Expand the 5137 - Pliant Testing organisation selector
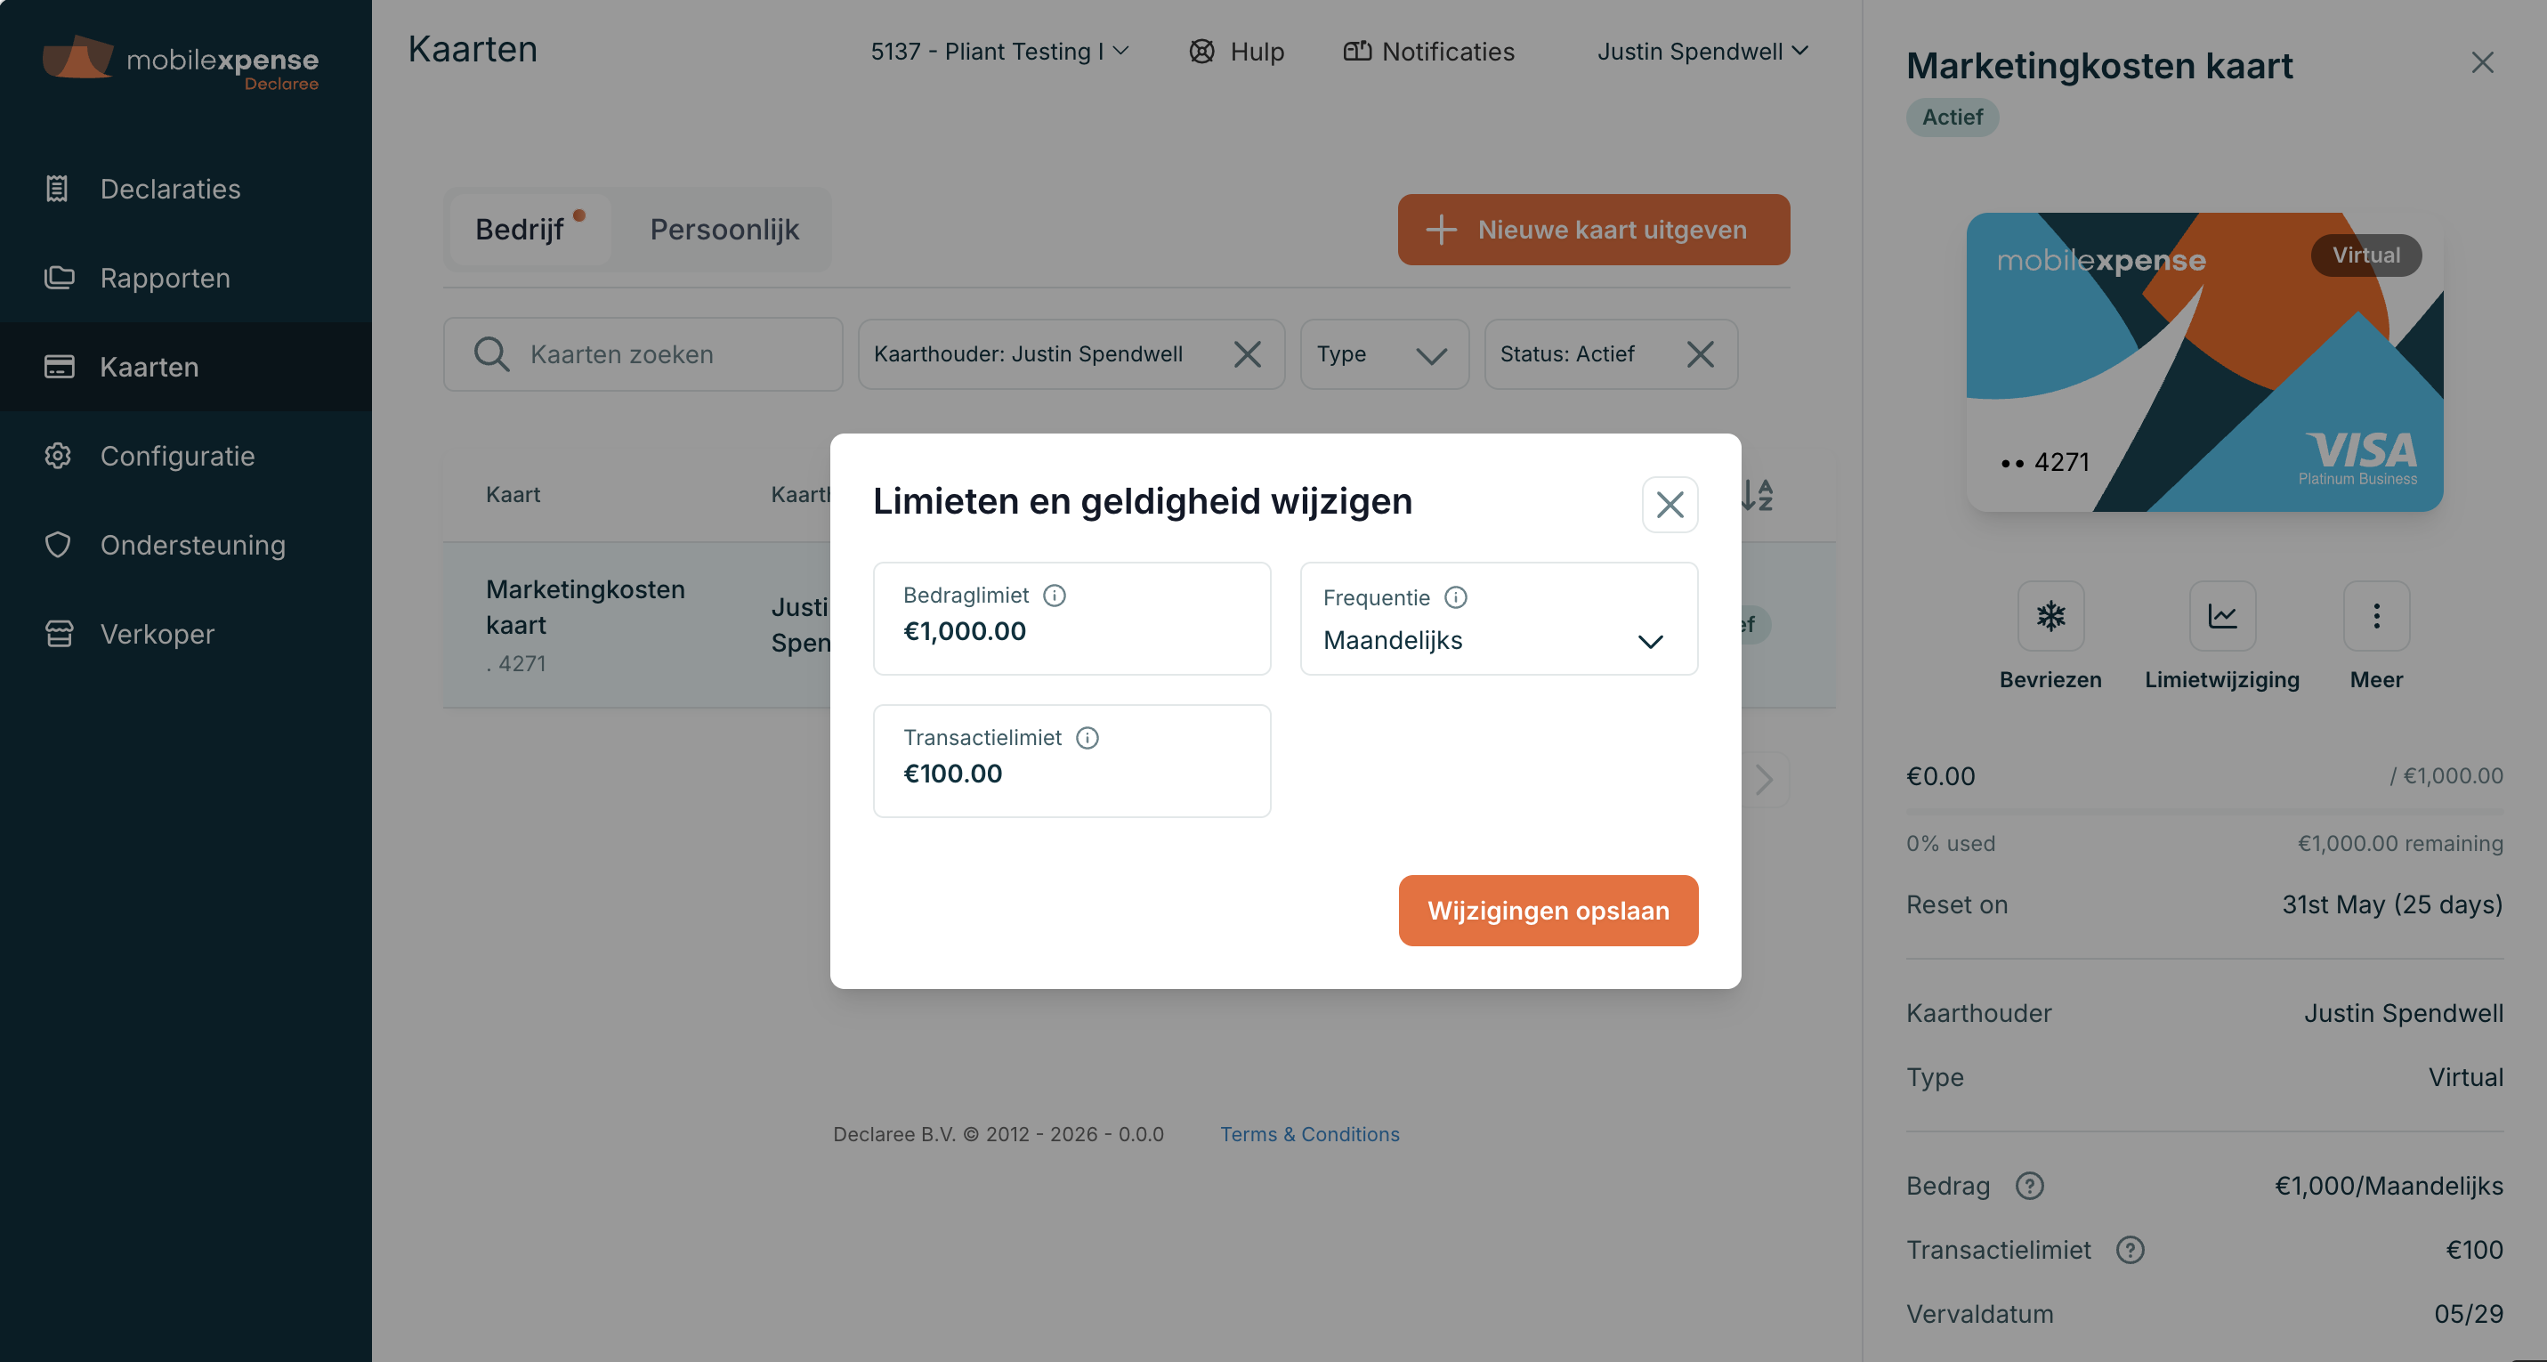This screenshot has height=1362, width=2547. coord(999,52)
